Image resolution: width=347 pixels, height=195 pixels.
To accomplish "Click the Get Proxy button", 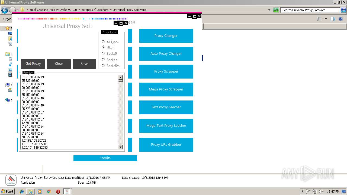I will [33, 64].
